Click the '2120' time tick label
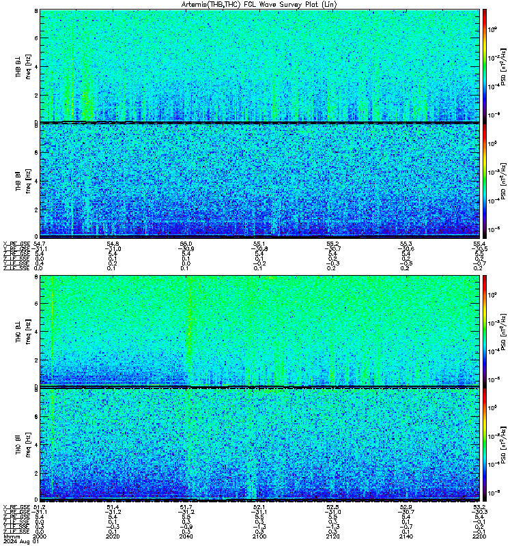The width and height of the screenshot is (512, 546). [332, 536]
